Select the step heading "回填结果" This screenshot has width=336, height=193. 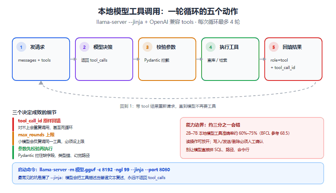pyautogui.click(x=292, y=47)
